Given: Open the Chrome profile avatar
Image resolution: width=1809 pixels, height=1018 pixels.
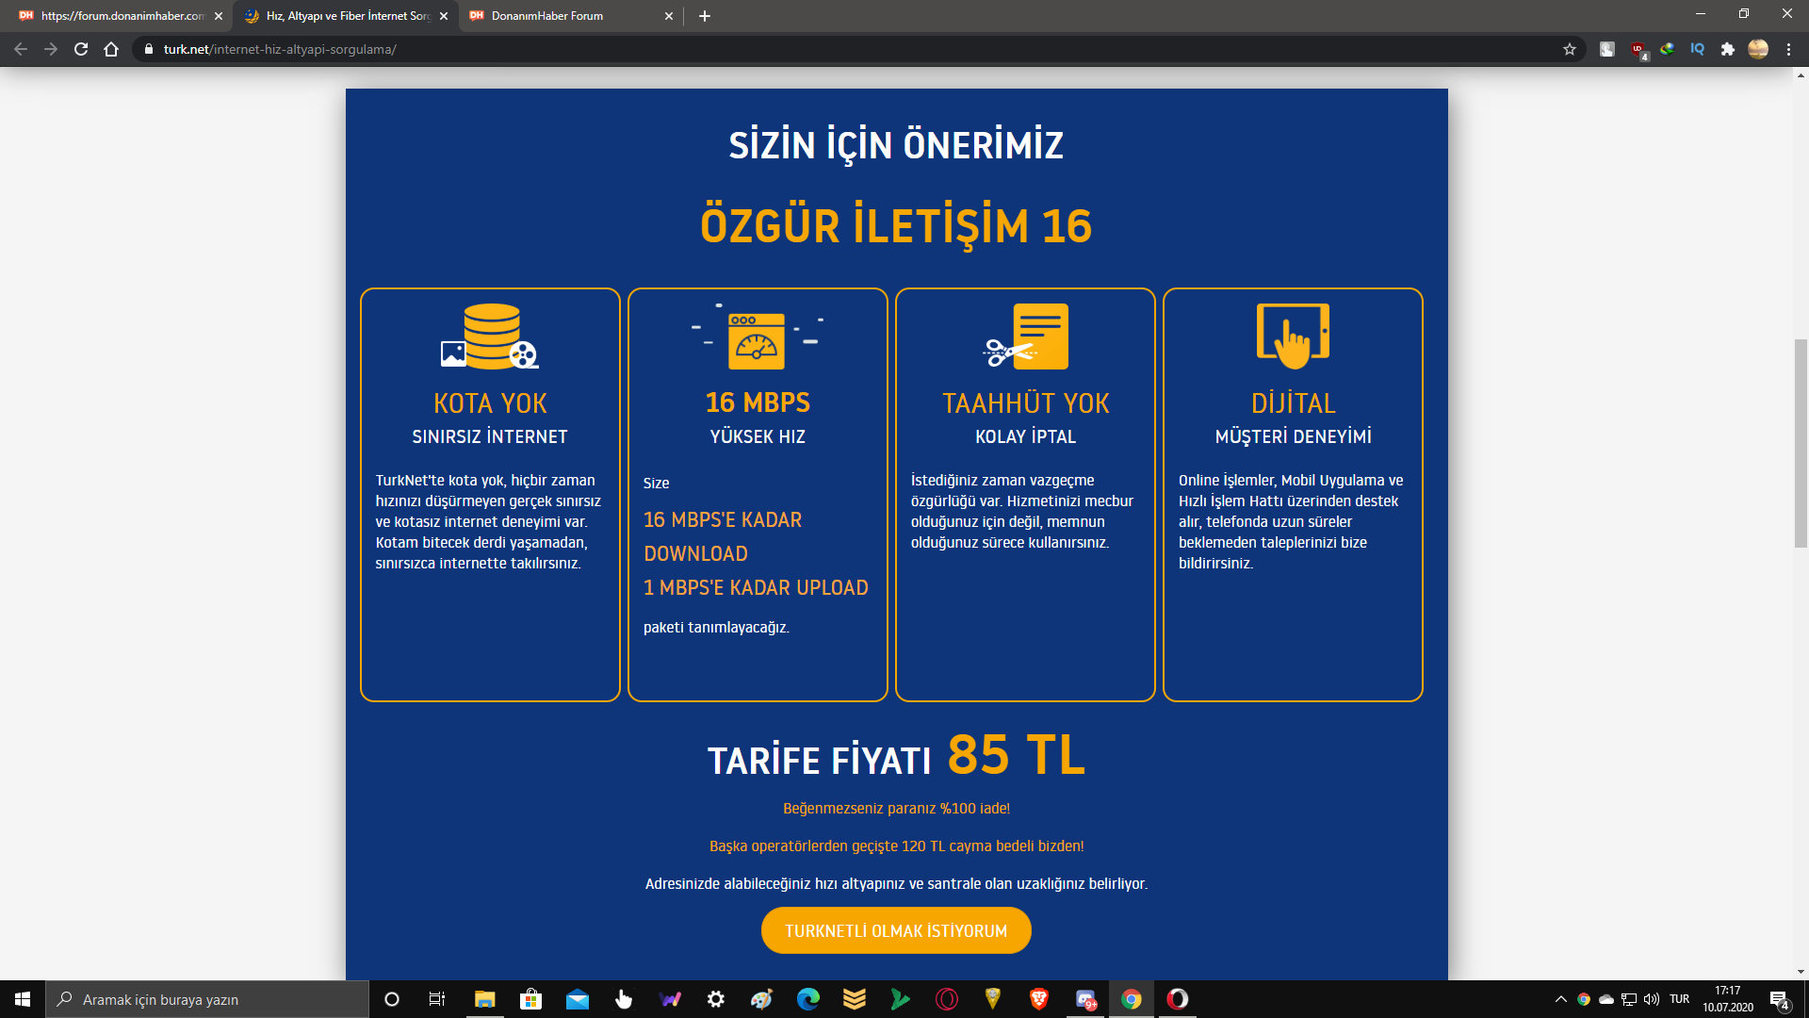Looking at the screenshot, I should pyautogui.click(x=1758, y=49).
